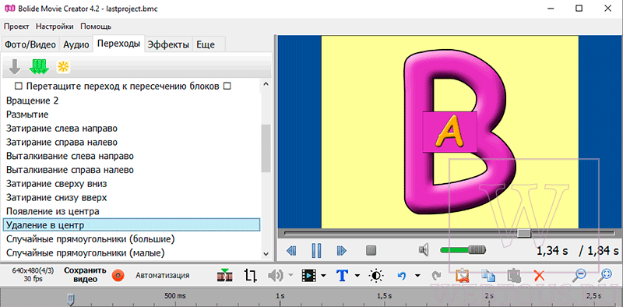
Task: Delete selection with the red X icon
Action: click(x=539, y=275)
